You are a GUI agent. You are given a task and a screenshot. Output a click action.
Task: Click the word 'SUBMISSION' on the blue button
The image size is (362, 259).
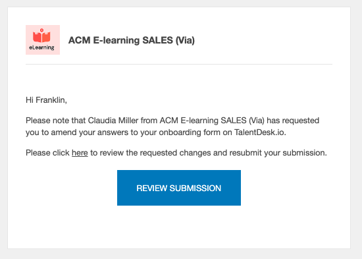point(195,188)
